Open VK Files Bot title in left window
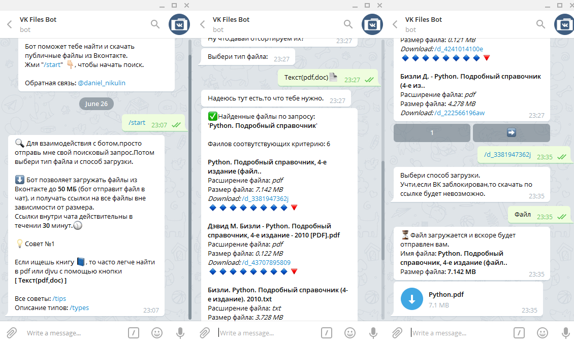The image size is (574, 344). [x=38, y=20]
